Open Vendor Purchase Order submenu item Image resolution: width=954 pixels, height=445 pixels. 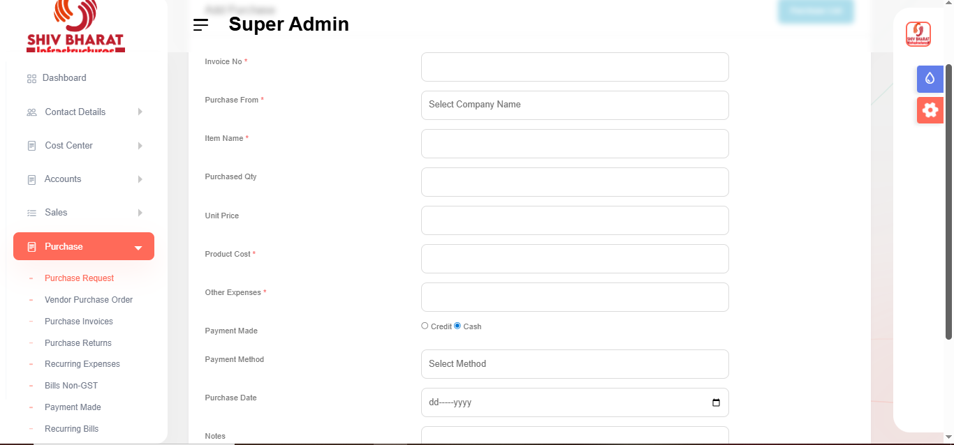[89, 300]
